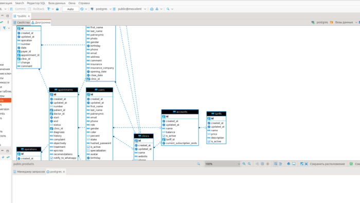The height and width of the screenshot is (203, 360).
Task: Select the operations table header
Action: pos(29,149)
